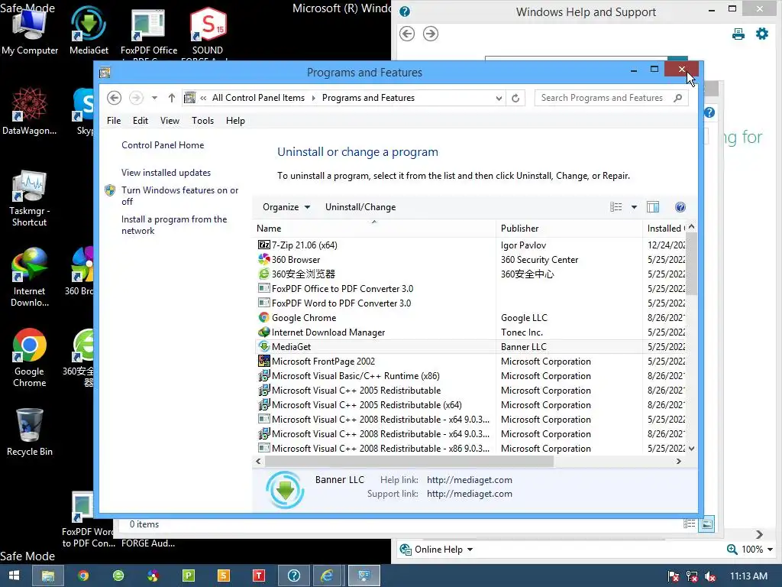Viewport: 782px width, 587px height.
Task: Click back arrow in Windows Help and Support
Action: point(407,34)
